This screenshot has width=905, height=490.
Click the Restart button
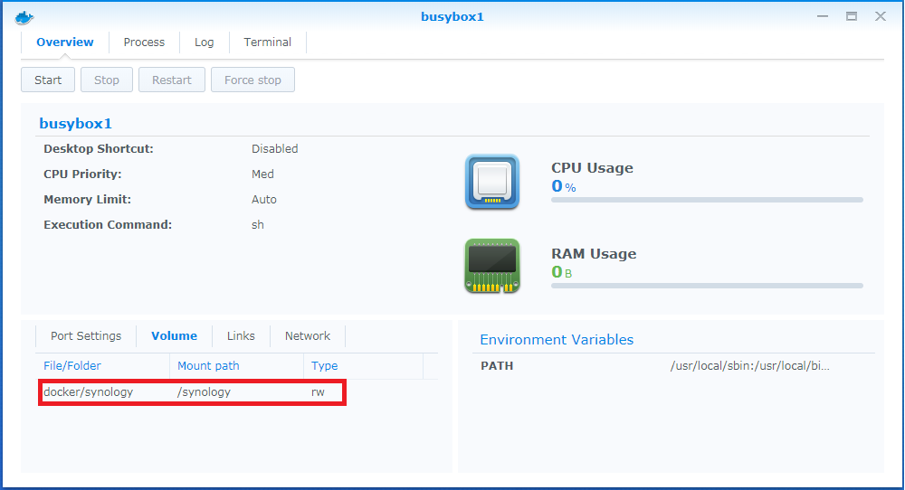tap(171, 80)
